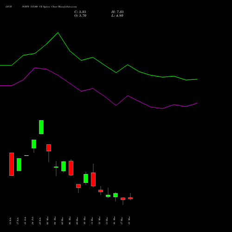This screenshot has height=232, width=232.
Task: Select the 25 Feb date axis label
Action: [40, 220]
